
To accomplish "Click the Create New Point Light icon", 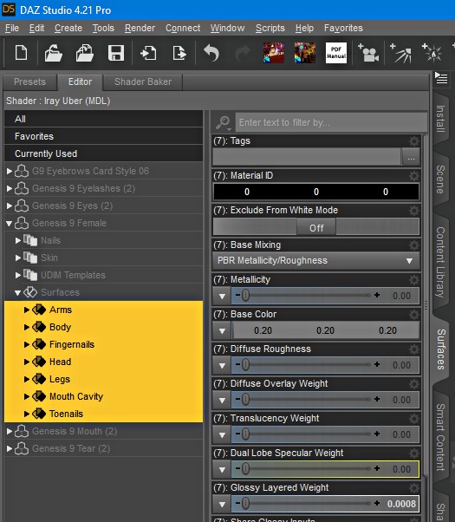I will (432, 53).
